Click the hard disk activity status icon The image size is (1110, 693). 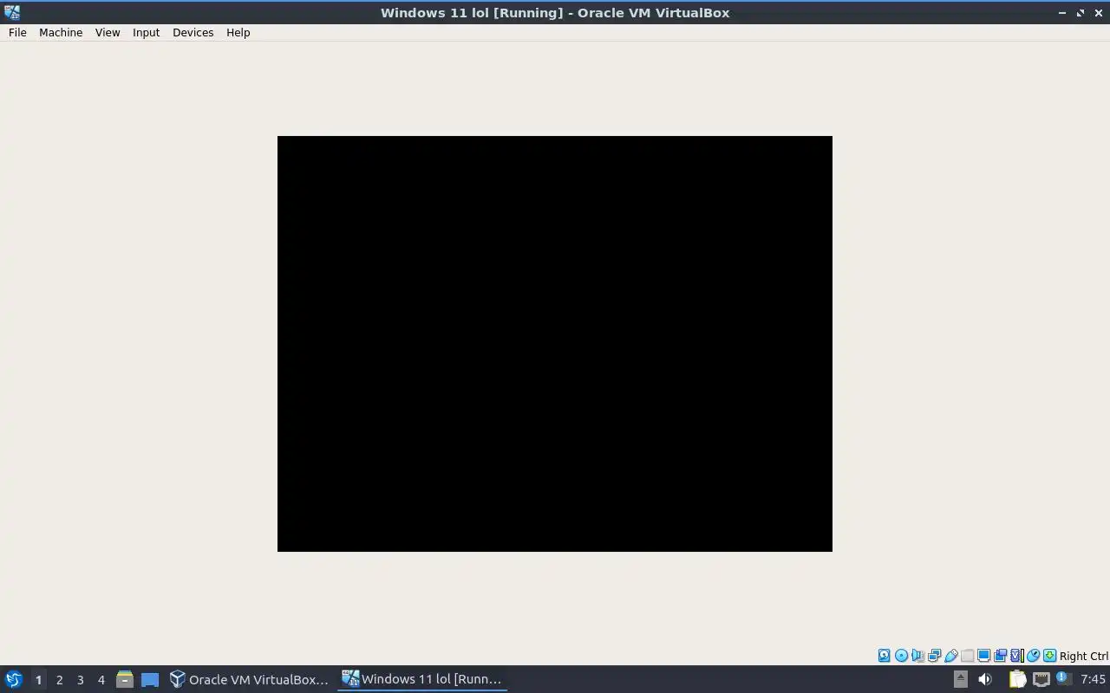[x=884, y=656]
